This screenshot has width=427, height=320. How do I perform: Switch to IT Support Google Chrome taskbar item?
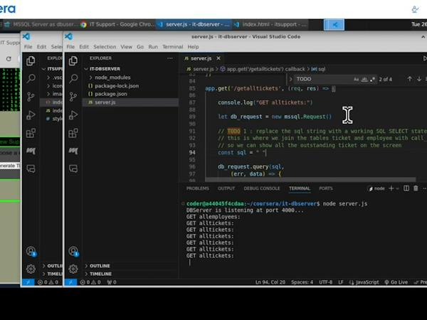coord(117,24)
